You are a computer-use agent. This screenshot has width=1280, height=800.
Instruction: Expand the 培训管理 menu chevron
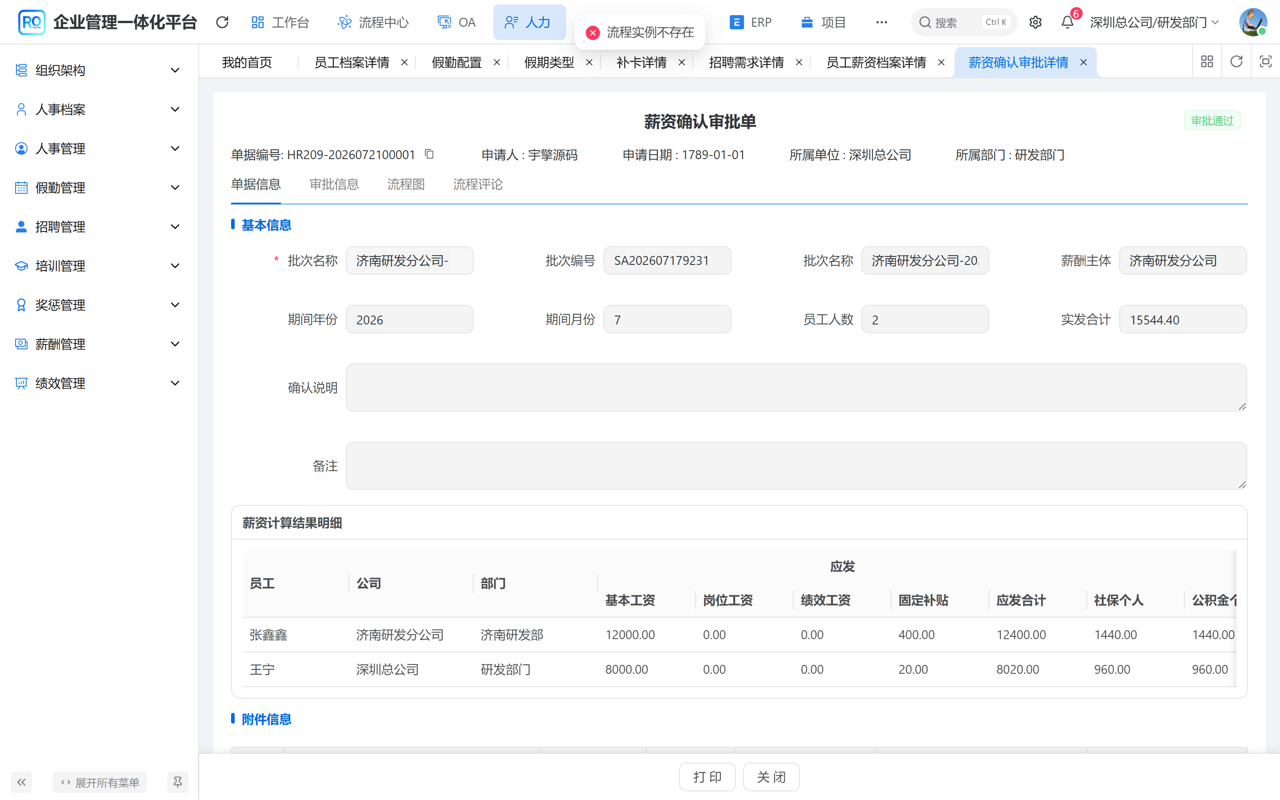[x=175, y=266]
